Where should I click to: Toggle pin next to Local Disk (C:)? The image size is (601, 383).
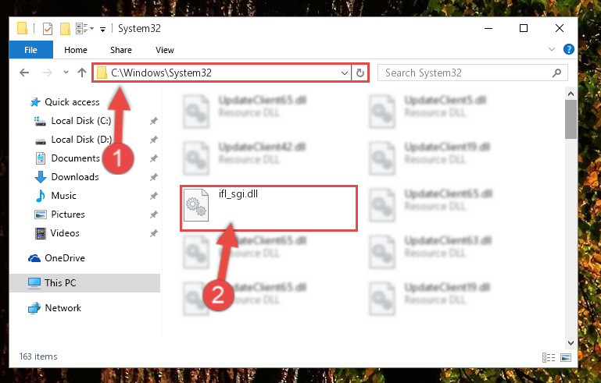pos(154,121)
